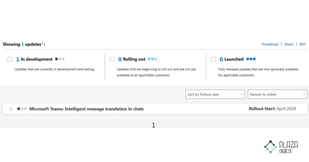Click the Download link
The height and width of the screenshot is (162, 309).
[x=270, y=44]
